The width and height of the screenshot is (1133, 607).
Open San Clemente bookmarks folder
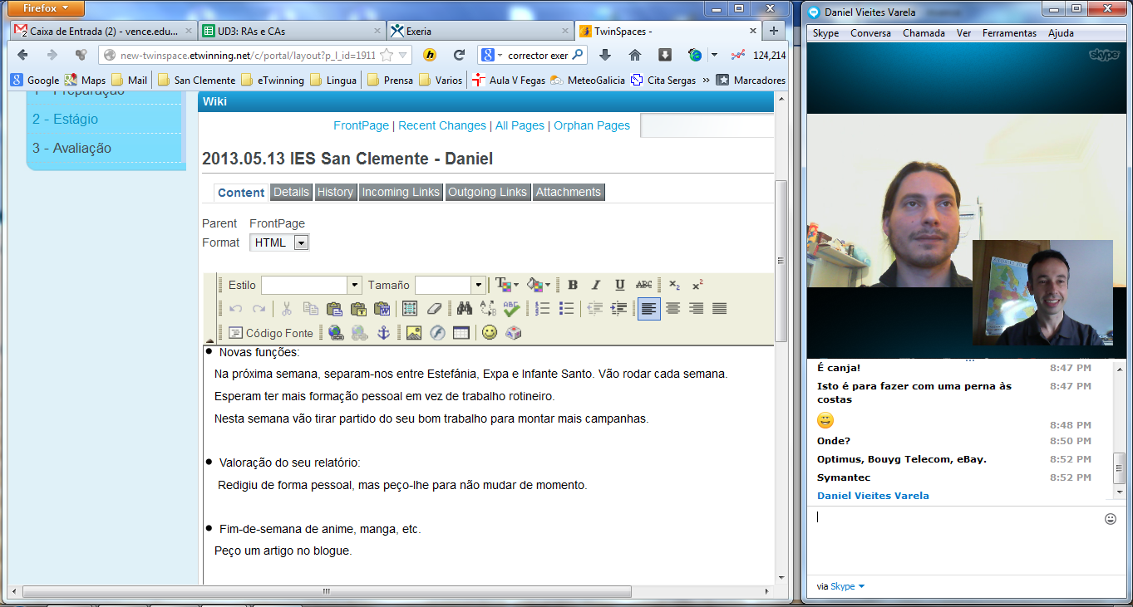(196, 81)
